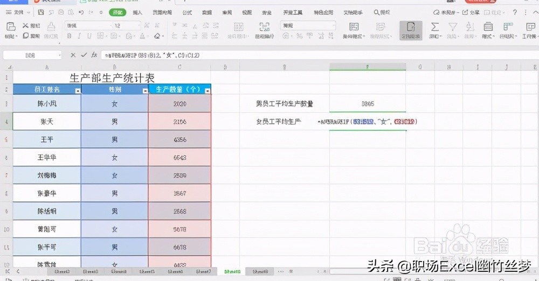Switch to the active green sheet tab
Image resolution: width=539 pixels, height=281 pixels.
click(x=232, y=271)
